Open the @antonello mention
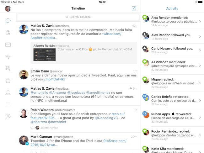 coord(39,92)
